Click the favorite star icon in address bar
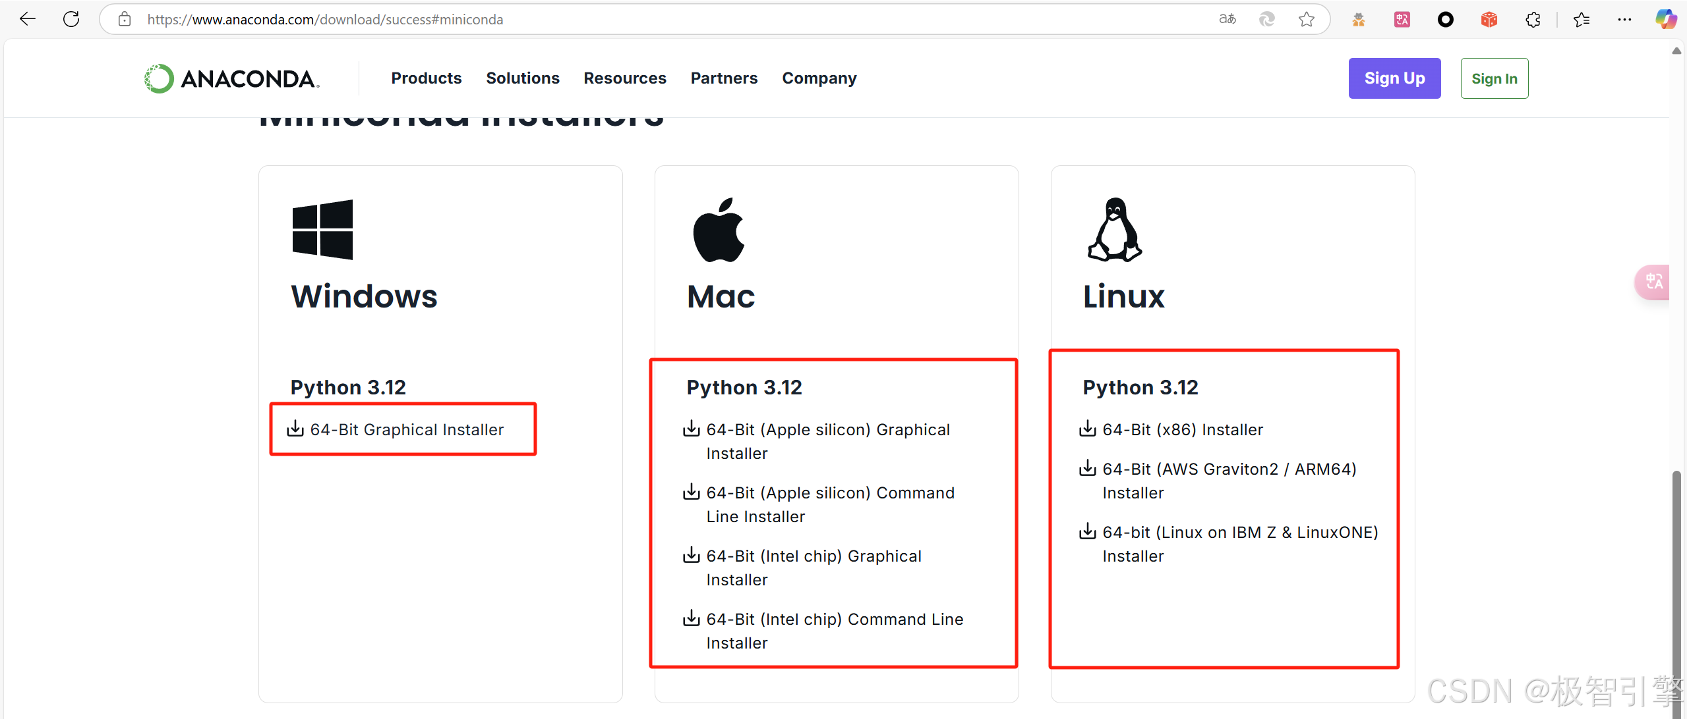This screenshot has height=719, width=1687. (x=1306, y=20)
